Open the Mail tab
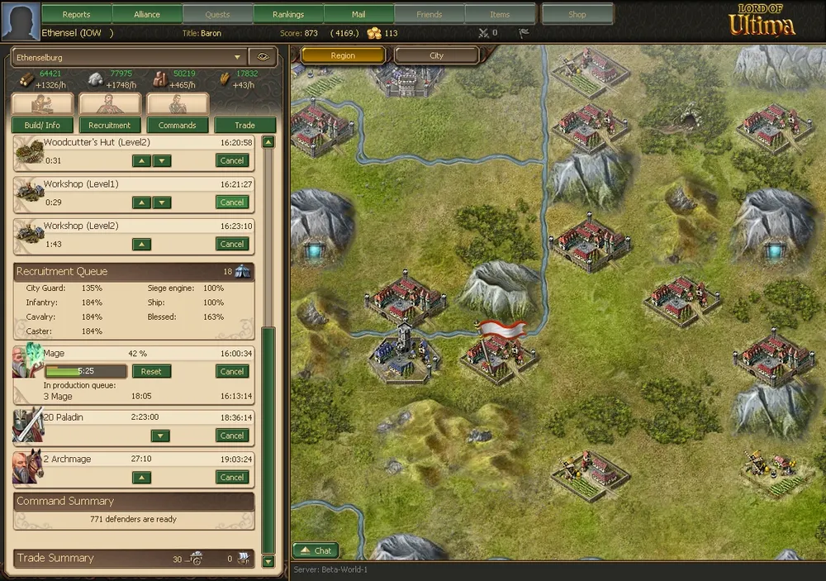Viewport: 826px width, 581px height. click(x=358, y=14)
